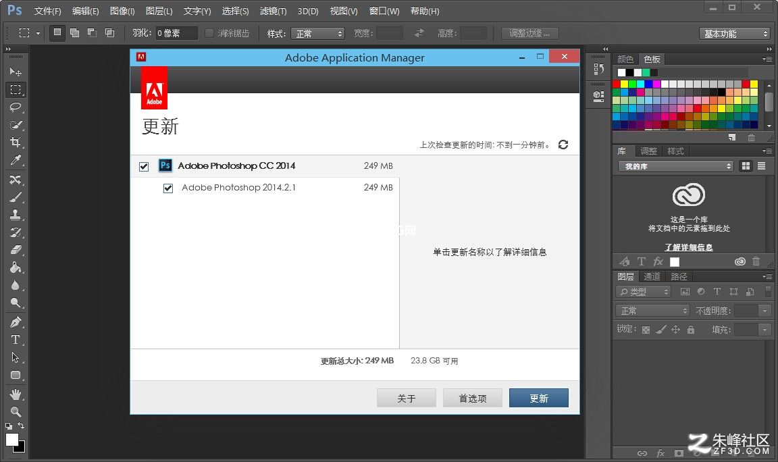This screenshot has width=778, height=462.
Task: Open the fill dropdown arrow
Action: pyautogui.click(x=764, y=330)
